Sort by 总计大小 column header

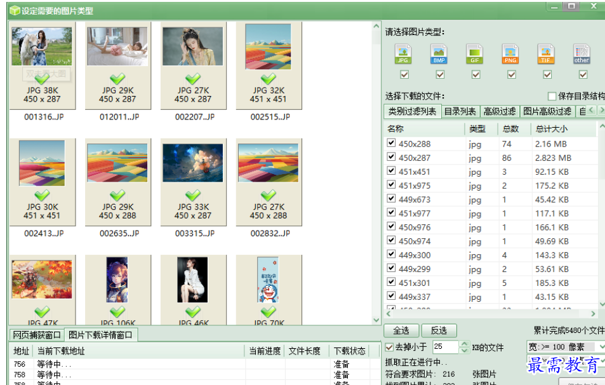[x=564, y=129]
